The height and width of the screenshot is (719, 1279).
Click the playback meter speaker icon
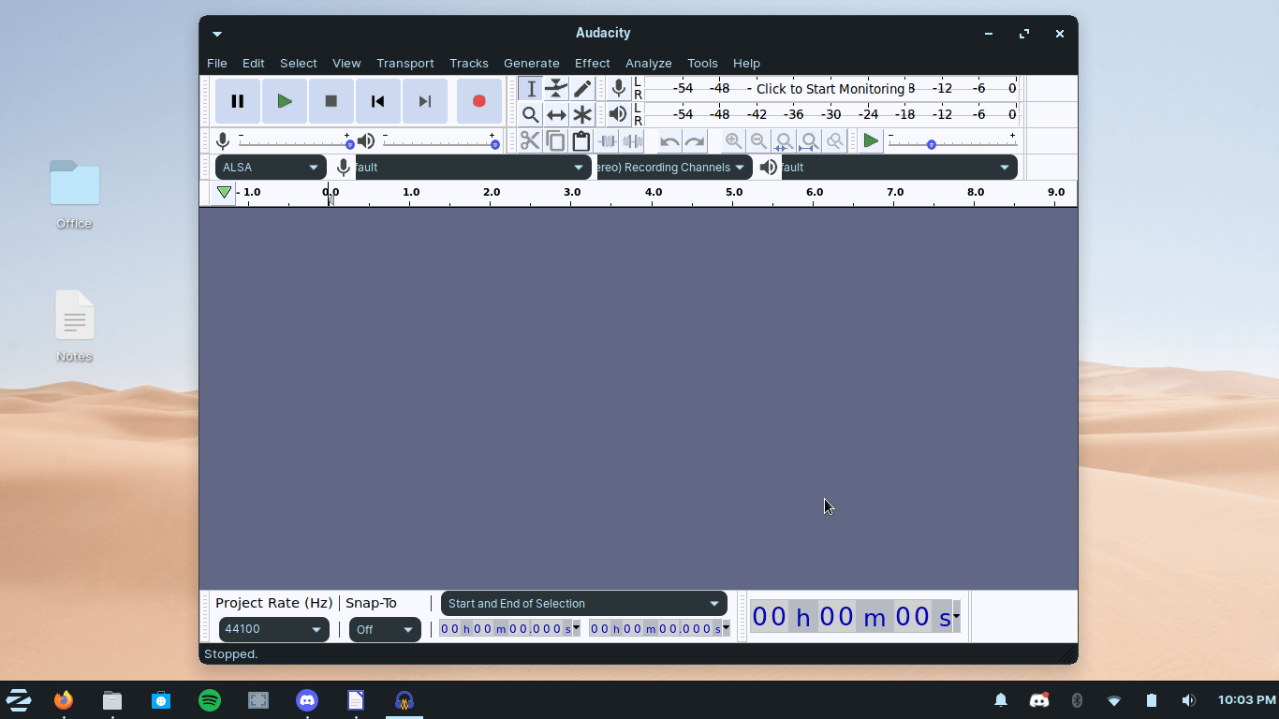(x=618, y=115)
